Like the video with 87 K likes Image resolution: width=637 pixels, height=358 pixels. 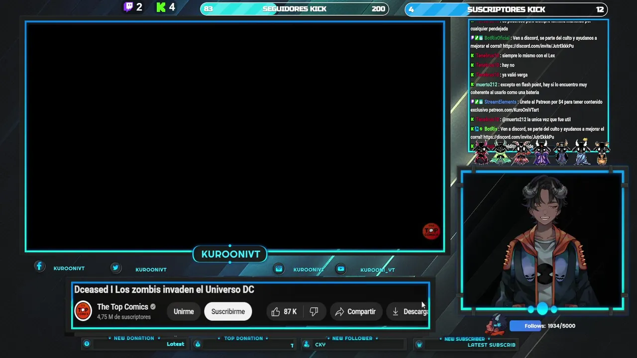click(284, 312)
